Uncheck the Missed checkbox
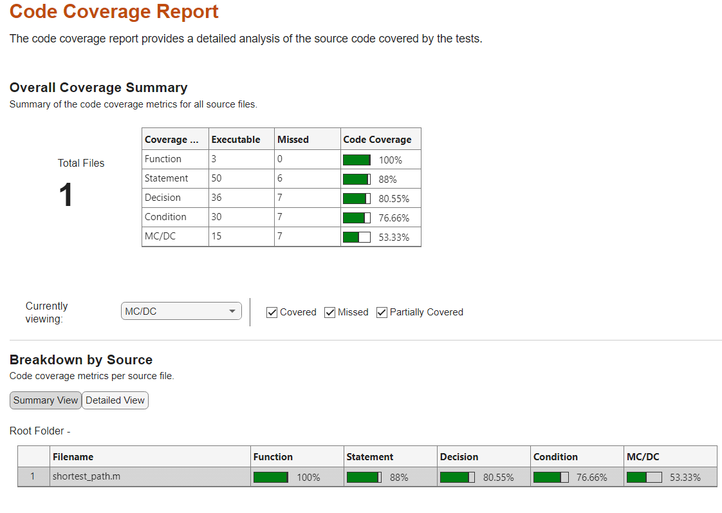Screen dimensions: 722x513 click(330, 312)
